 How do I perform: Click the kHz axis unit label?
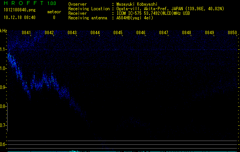coord(3,31)
